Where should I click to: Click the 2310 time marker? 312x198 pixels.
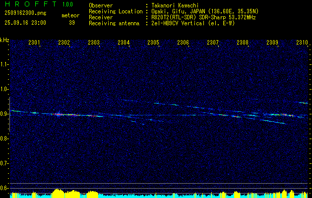302,43
